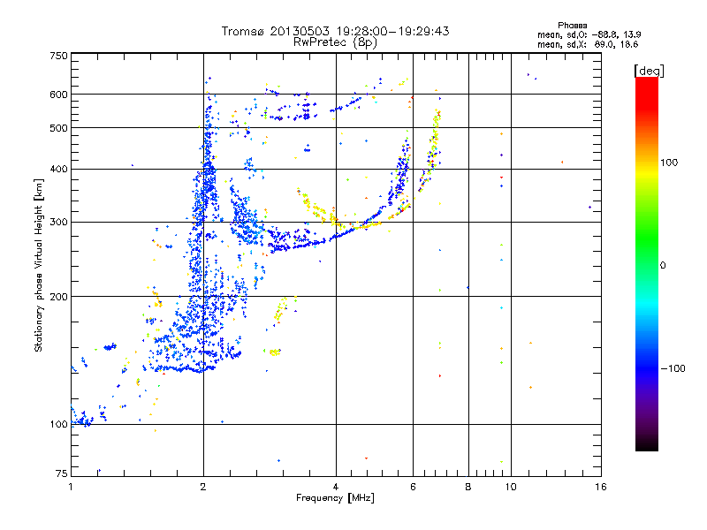Click the y-axis tick label '200'
The width and height of the screenshot is (707, 530).
pos(59,297)
